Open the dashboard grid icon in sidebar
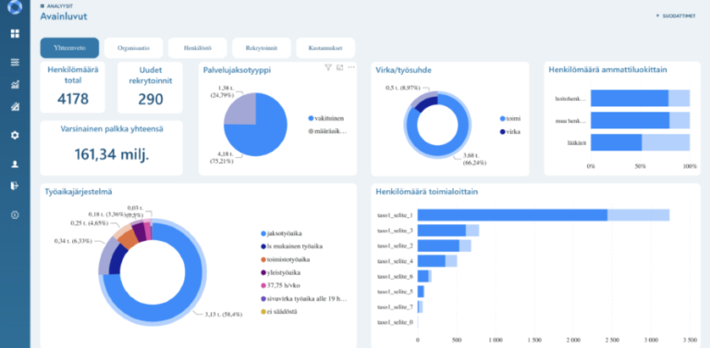The image size is (710, 348). [x=15, y=33]
